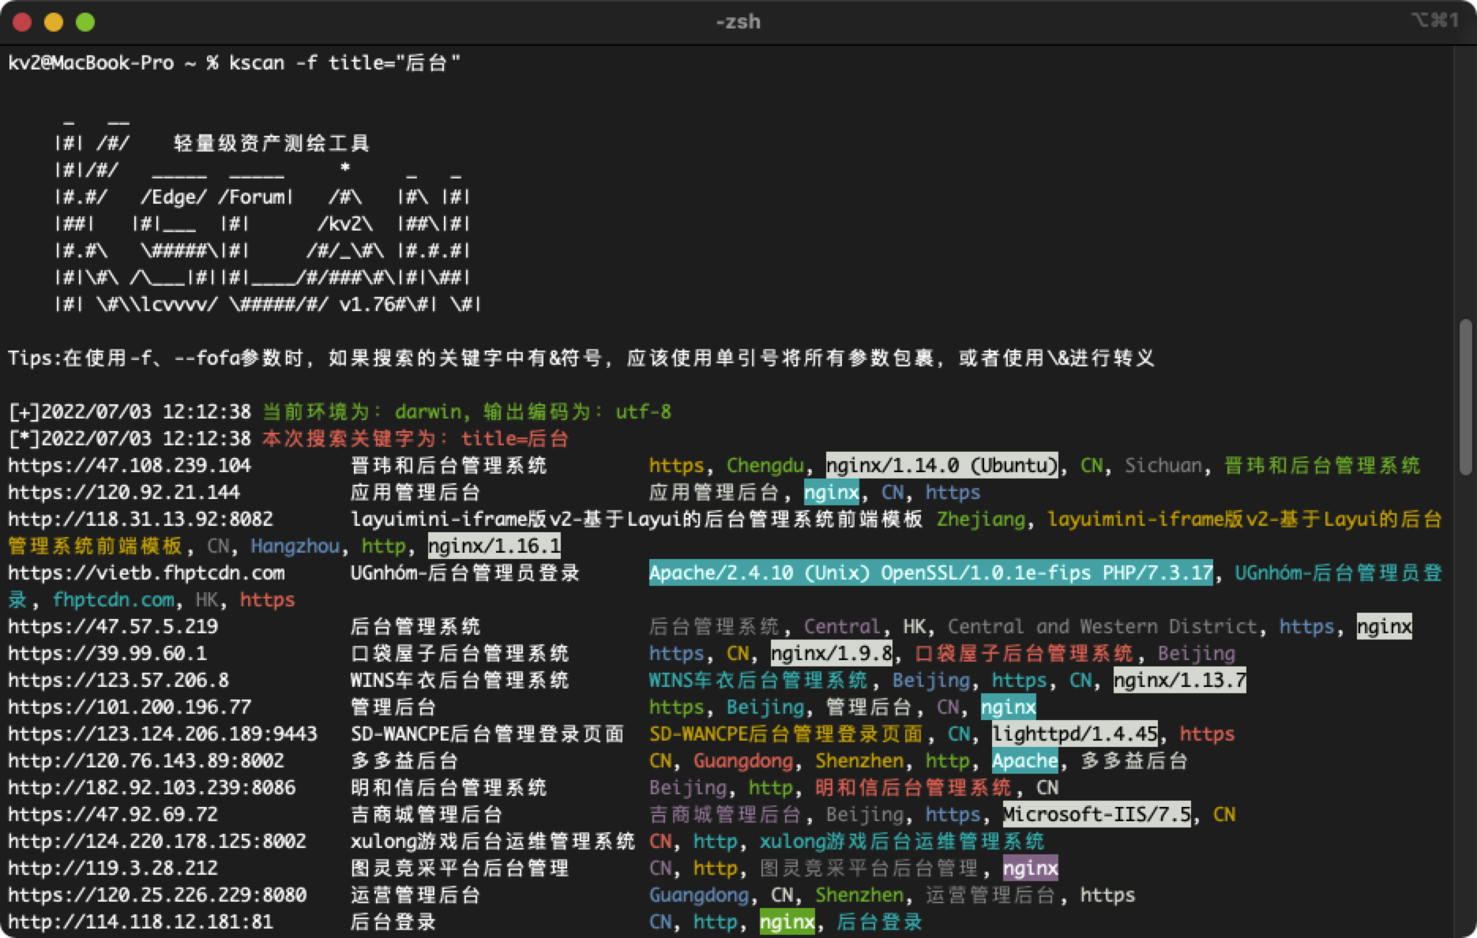Click the URL https://vietb.fhptcdn.com
The image size is (1477, 938).
146,573
